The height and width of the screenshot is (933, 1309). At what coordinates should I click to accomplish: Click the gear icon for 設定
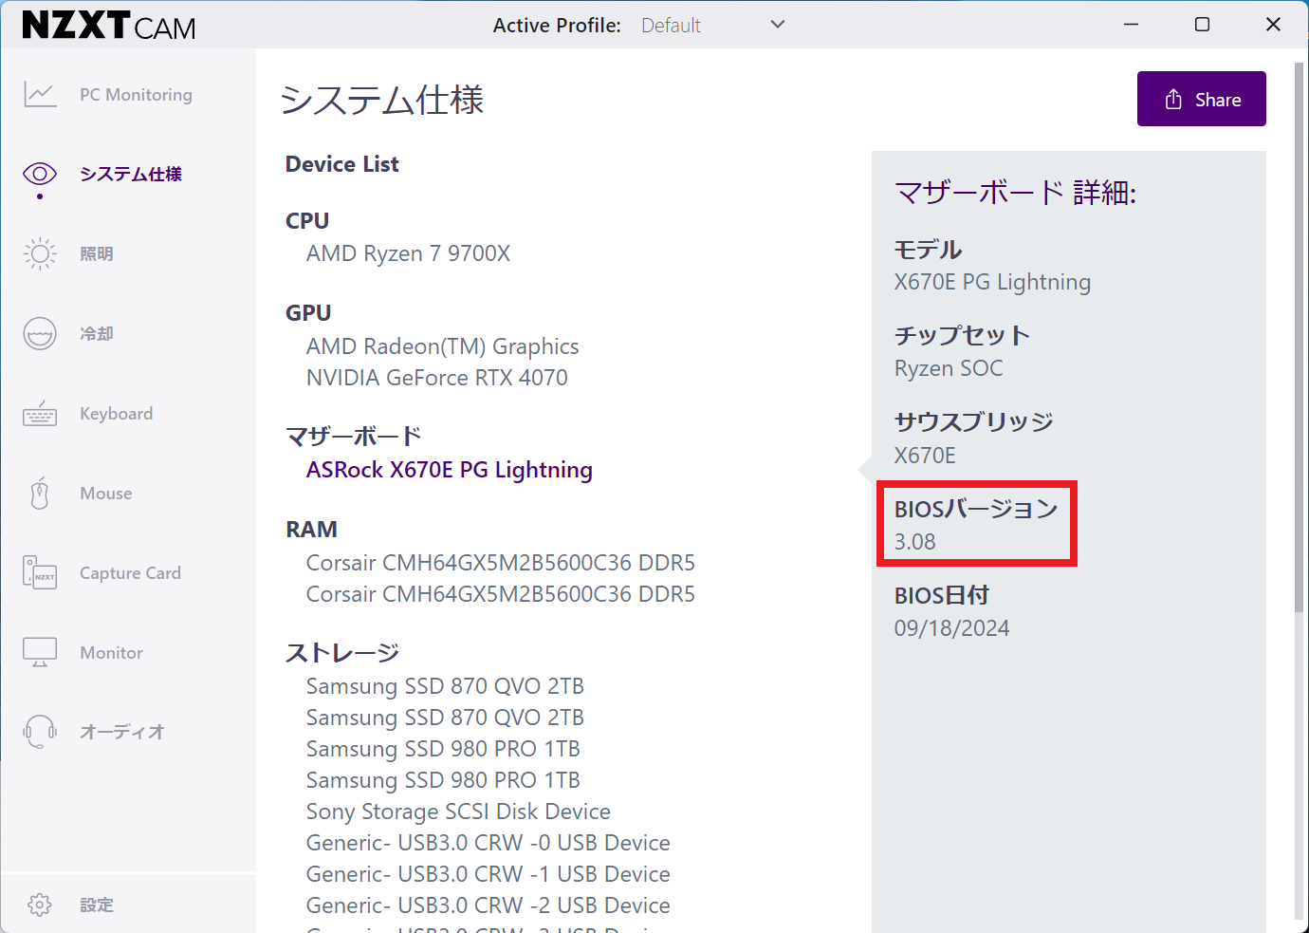pyautogui.click(x=40, y=905)
